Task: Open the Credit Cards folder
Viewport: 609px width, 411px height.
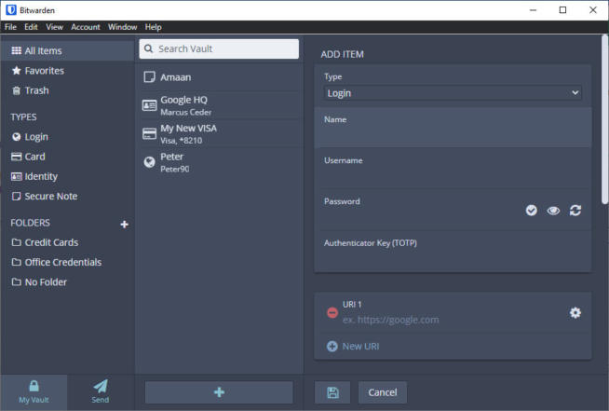Action: (x=67, y=242)
